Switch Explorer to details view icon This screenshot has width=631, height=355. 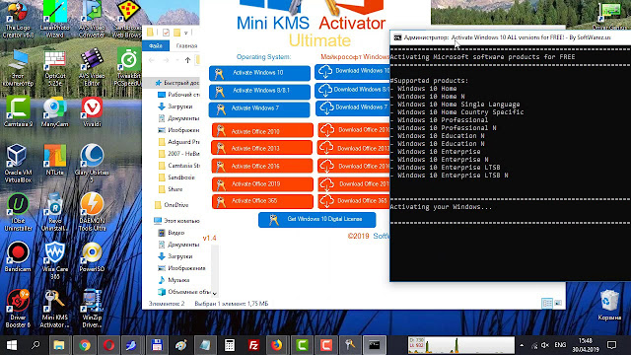[547, 303]
